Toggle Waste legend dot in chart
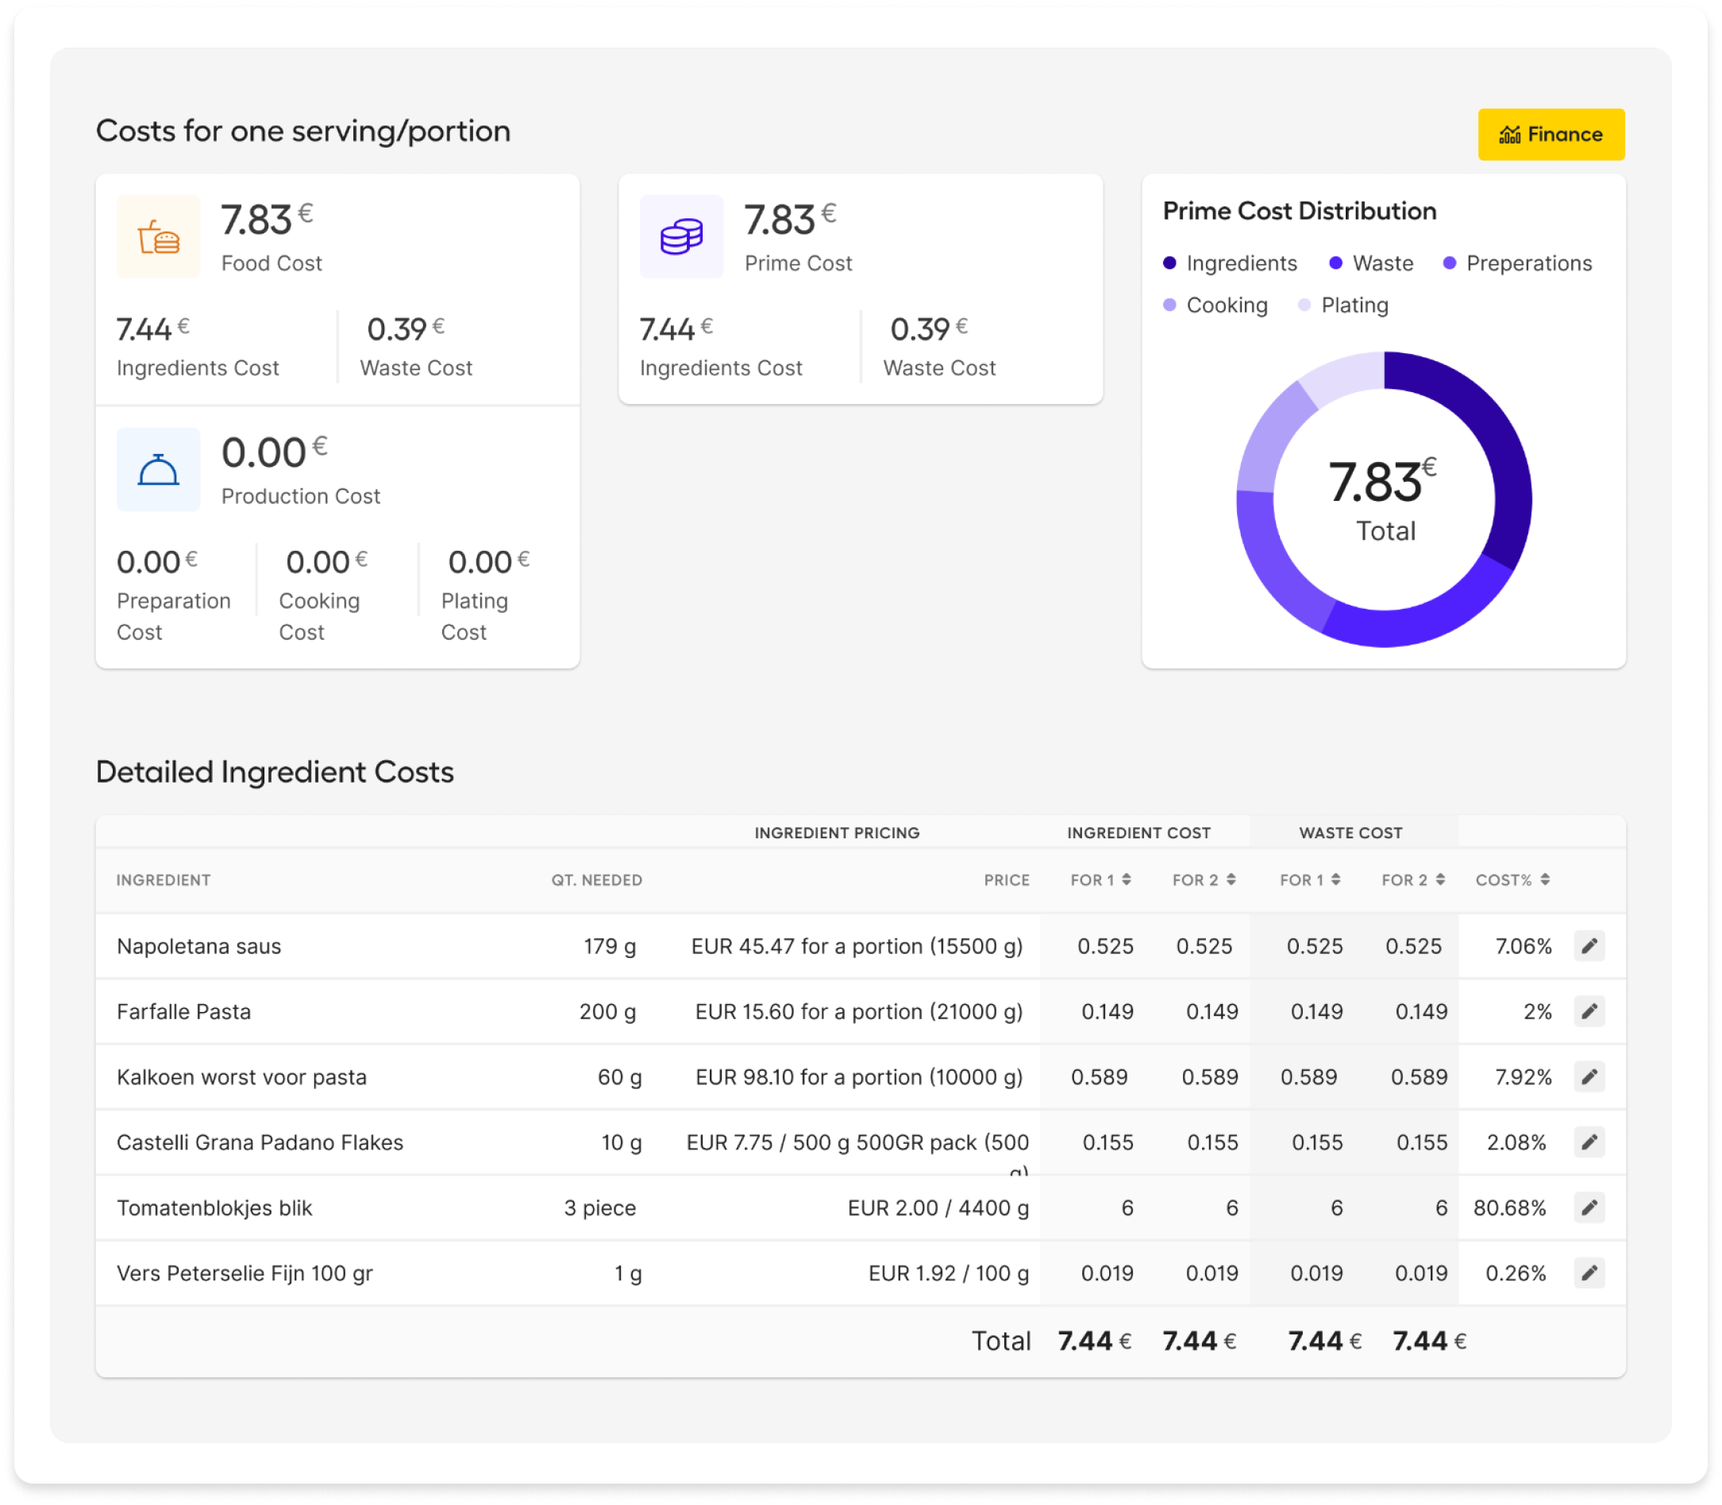 click(1335, 264)
